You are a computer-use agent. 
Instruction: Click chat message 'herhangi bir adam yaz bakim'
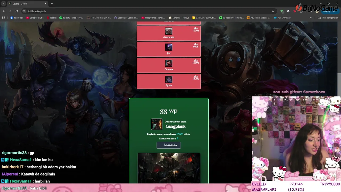tap(51, 167)
